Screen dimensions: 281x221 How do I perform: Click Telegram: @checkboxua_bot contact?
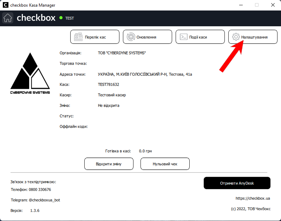(x=35, y=200)
